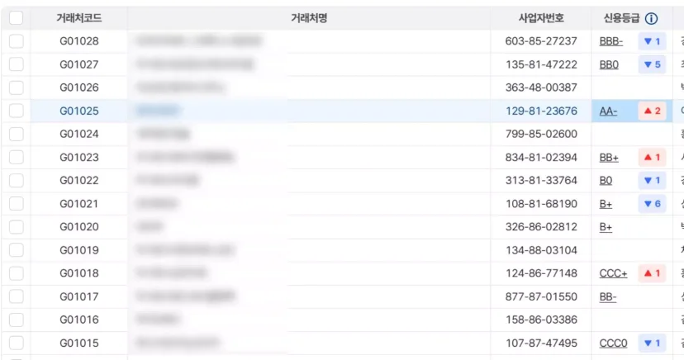Check the box for row G01028

(x=17, y=41)
